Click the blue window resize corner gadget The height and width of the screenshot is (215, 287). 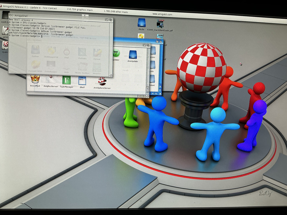click(x=160, y=94)
